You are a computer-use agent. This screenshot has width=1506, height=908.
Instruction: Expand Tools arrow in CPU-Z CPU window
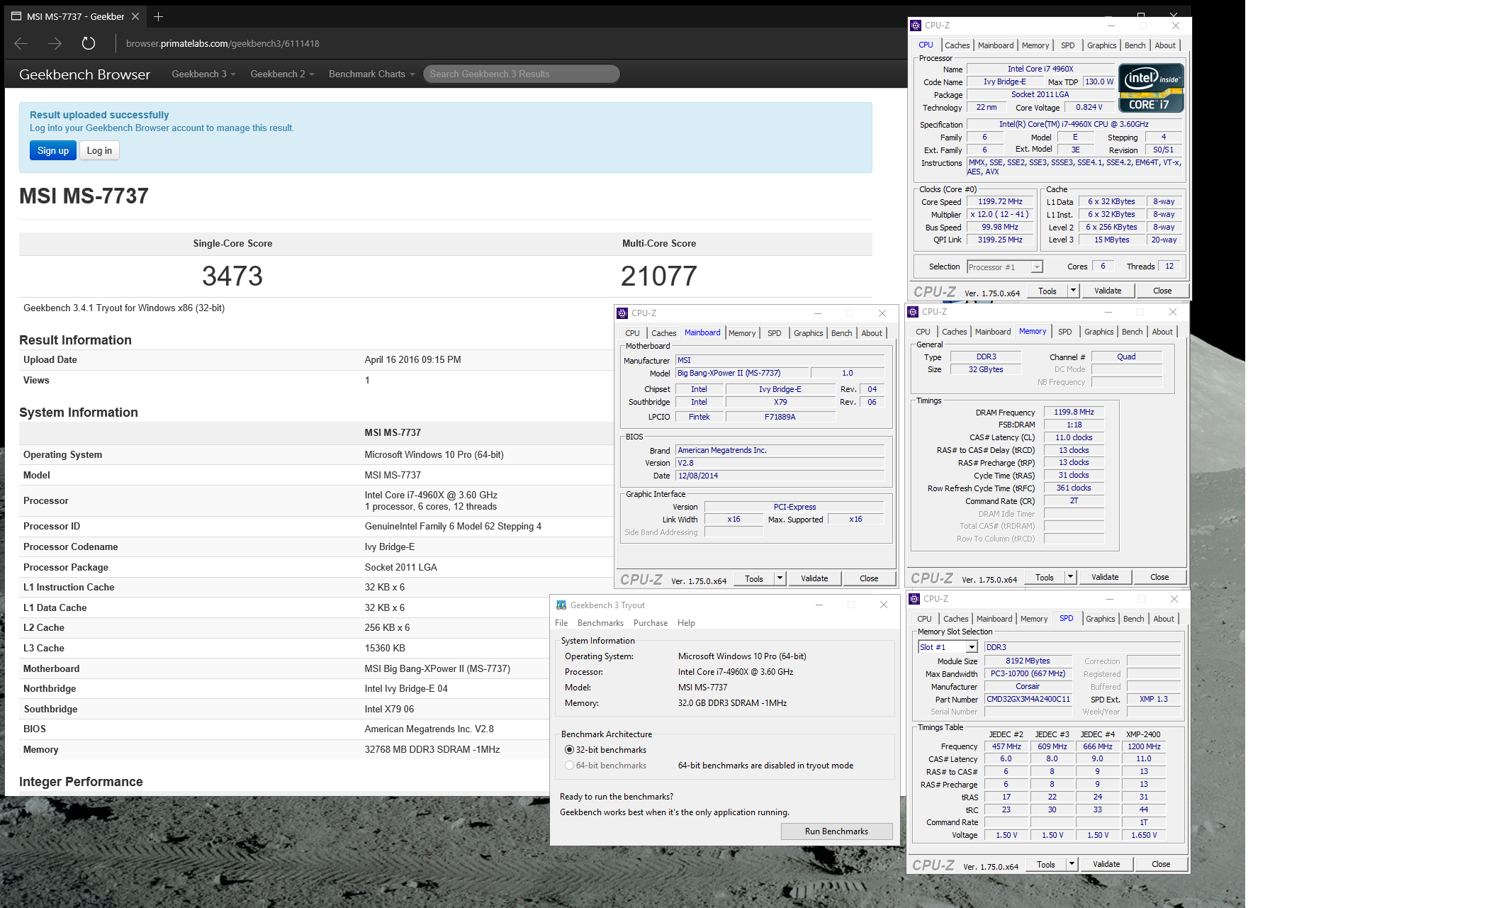tap(1073, 291)
